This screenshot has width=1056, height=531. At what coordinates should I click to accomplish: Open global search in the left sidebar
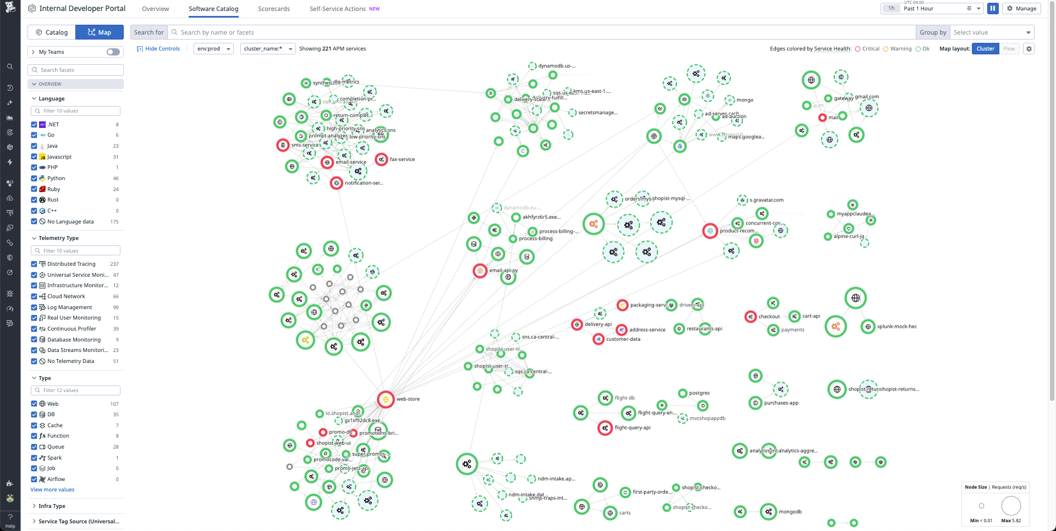point(10,66)
